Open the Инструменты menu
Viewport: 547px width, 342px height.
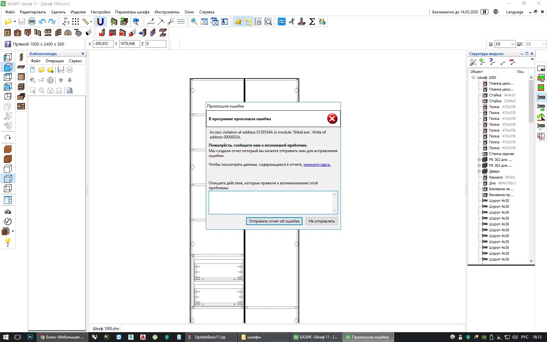[167, 12]
